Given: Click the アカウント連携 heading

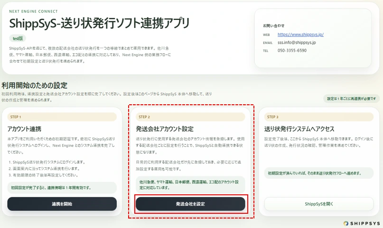Looking at the screenshot, I should tap(24, 129).
